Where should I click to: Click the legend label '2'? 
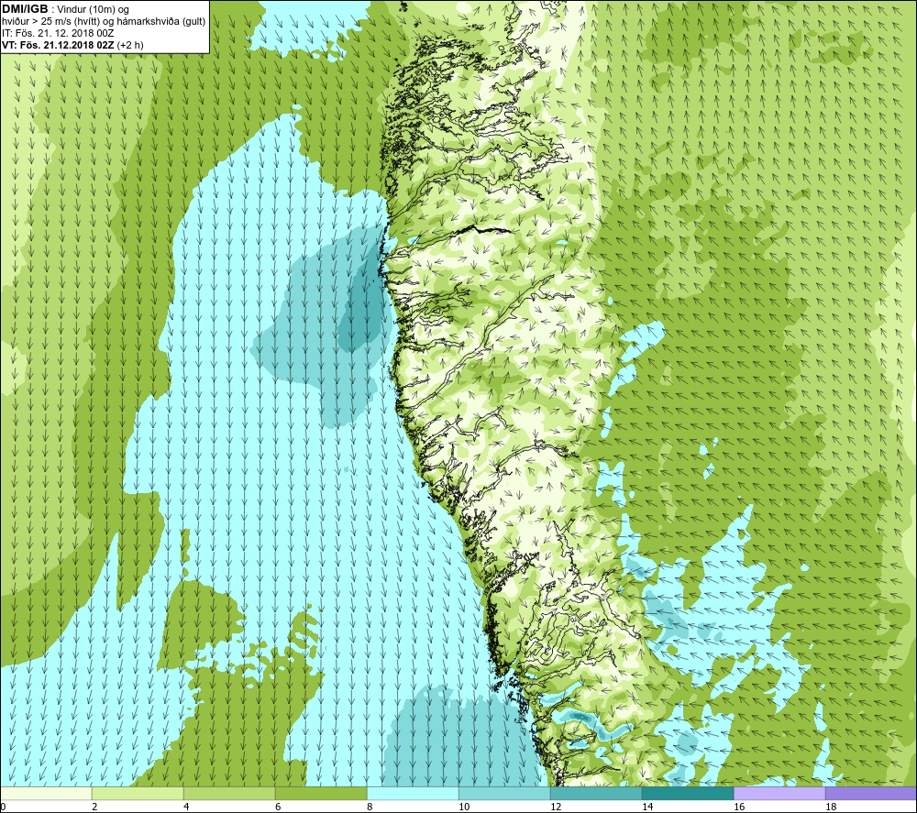94,807
